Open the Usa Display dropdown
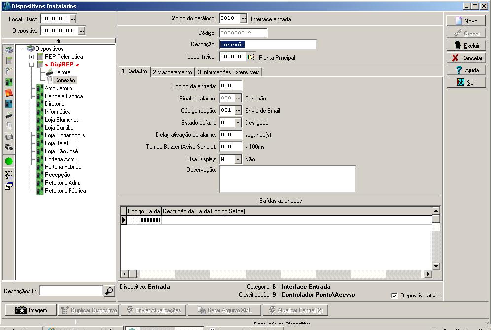 (238, 159)
